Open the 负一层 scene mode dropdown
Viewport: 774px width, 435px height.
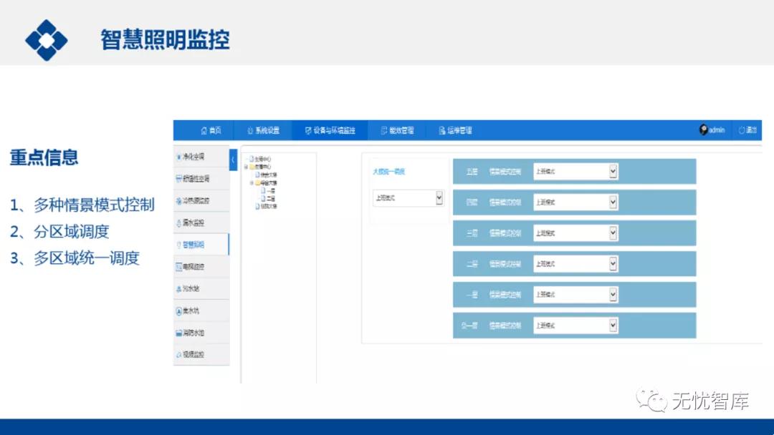[x=613, y=325]
